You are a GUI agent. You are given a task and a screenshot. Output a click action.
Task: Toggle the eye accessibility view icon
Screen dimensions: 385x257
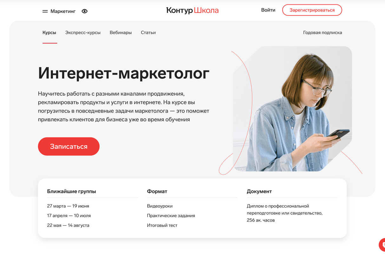click(84, 11)
